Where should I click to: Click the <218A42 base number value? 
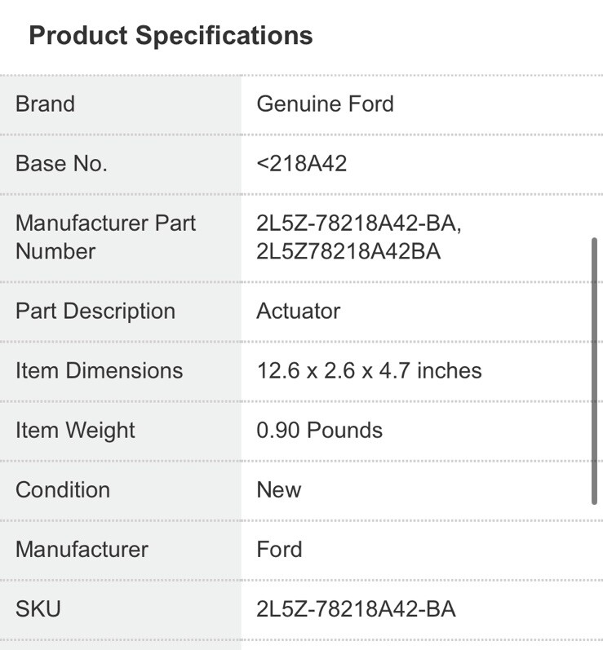click(301, 164)
